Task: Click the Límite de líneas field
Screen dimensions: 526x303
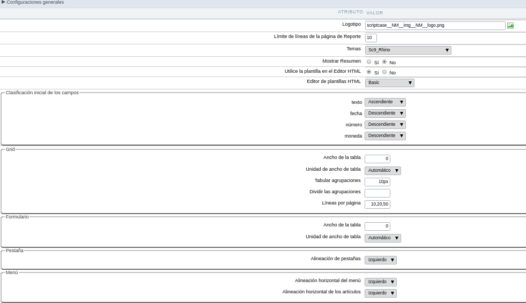Action: click(x=371, y=38)
